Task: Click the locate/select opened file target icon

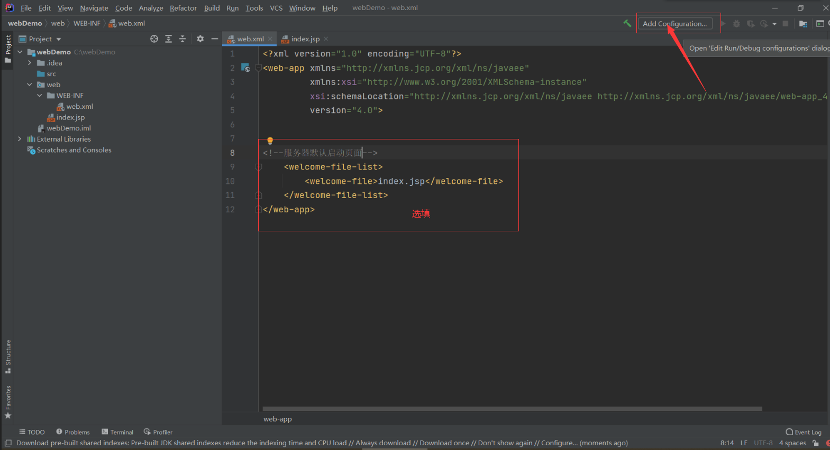Action: [154, 39]
